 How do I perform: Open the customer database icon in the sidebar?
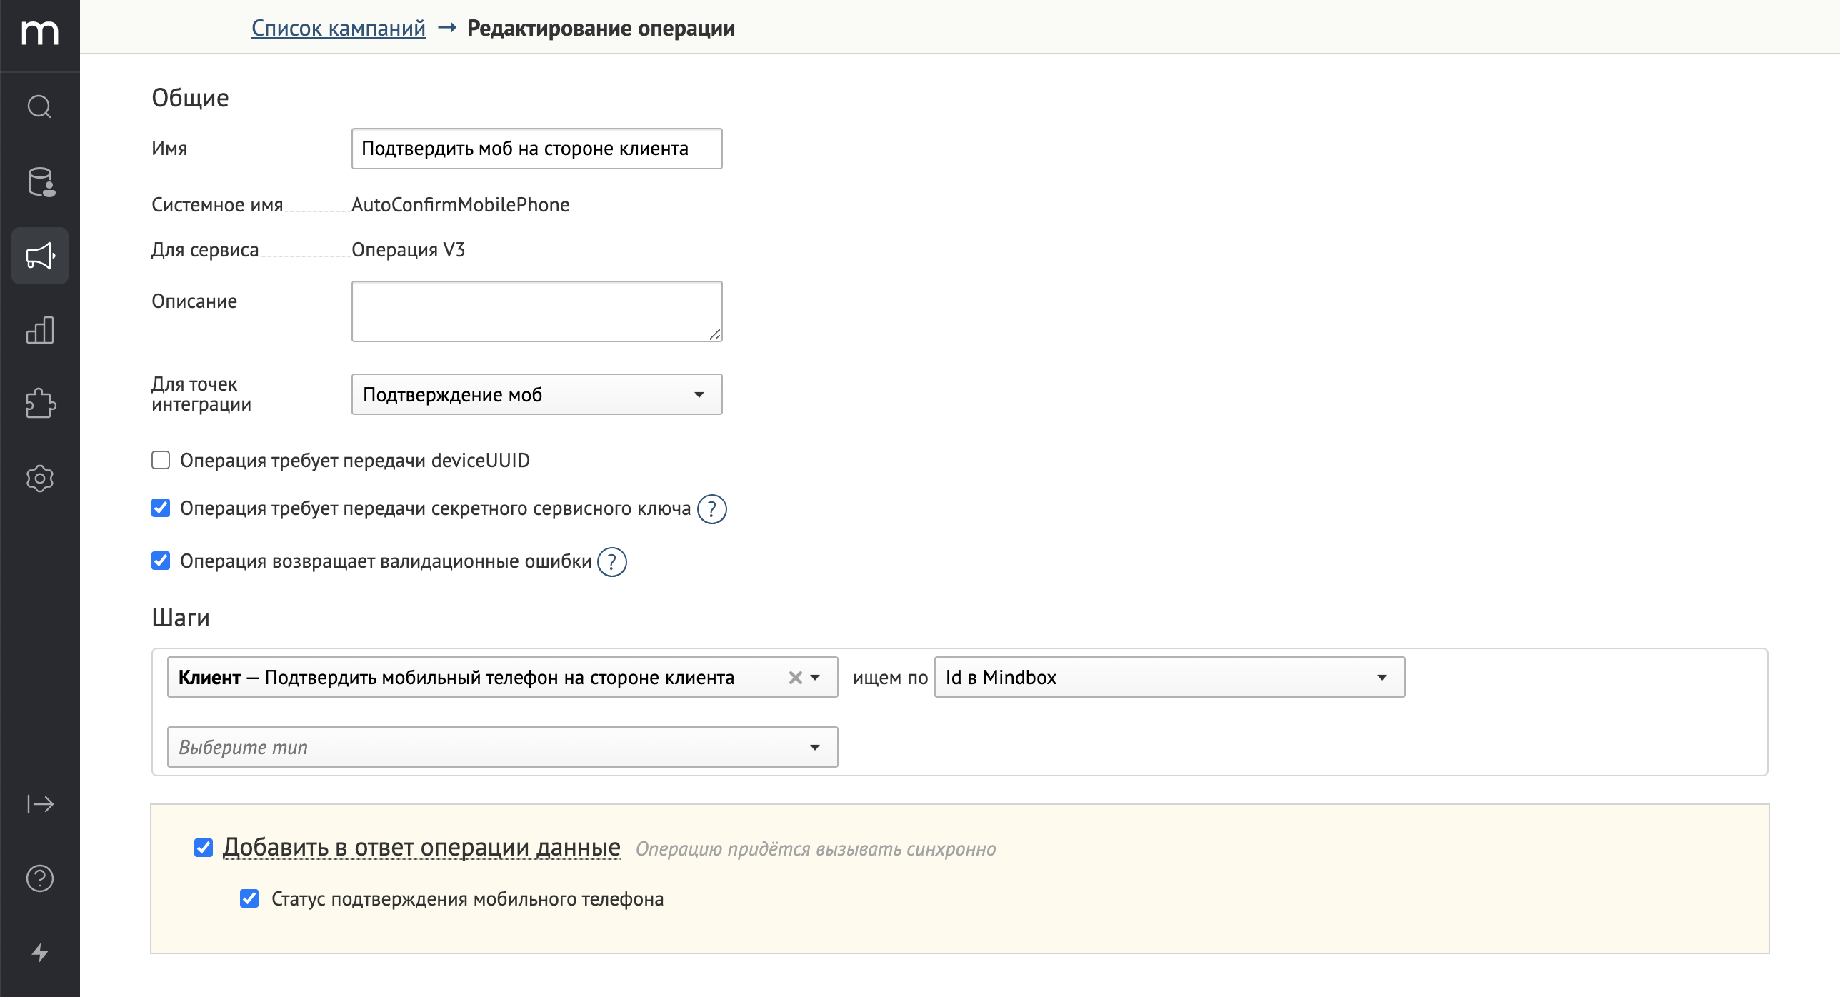40,181
